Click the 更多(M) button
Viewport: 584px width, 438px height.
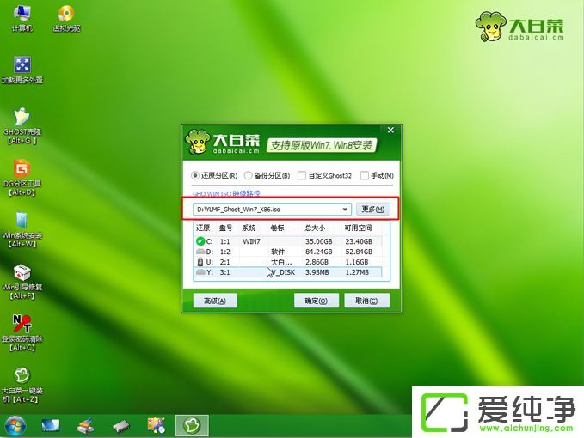click(373, 209)
